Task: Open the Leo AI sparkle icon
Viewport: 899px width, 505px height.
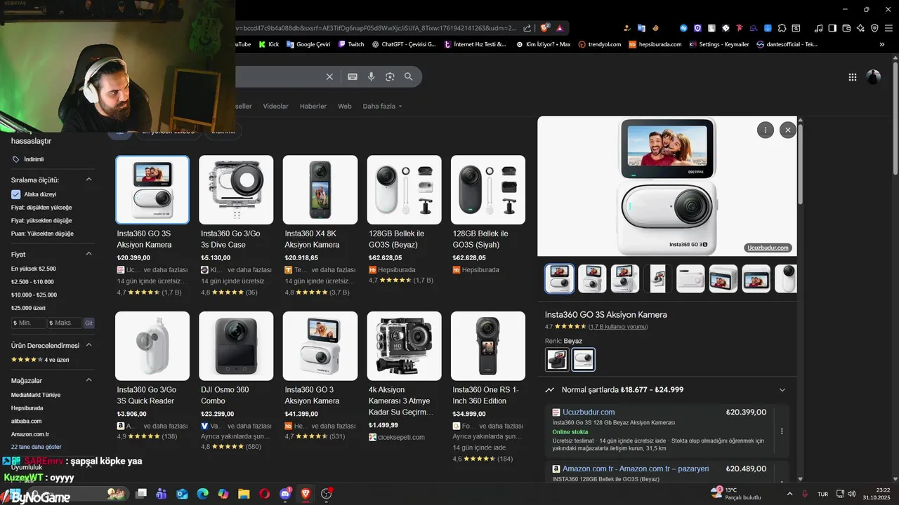Action: tap(860, 28)
